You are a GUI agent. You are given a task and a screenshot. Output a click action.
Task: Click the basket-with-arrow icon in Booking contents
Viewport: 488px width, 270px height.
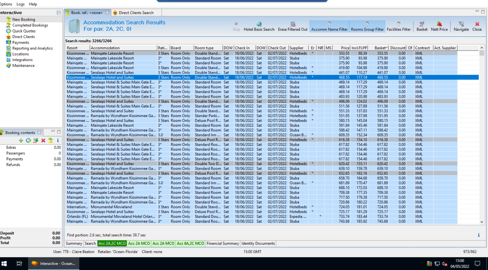[36, 140]
